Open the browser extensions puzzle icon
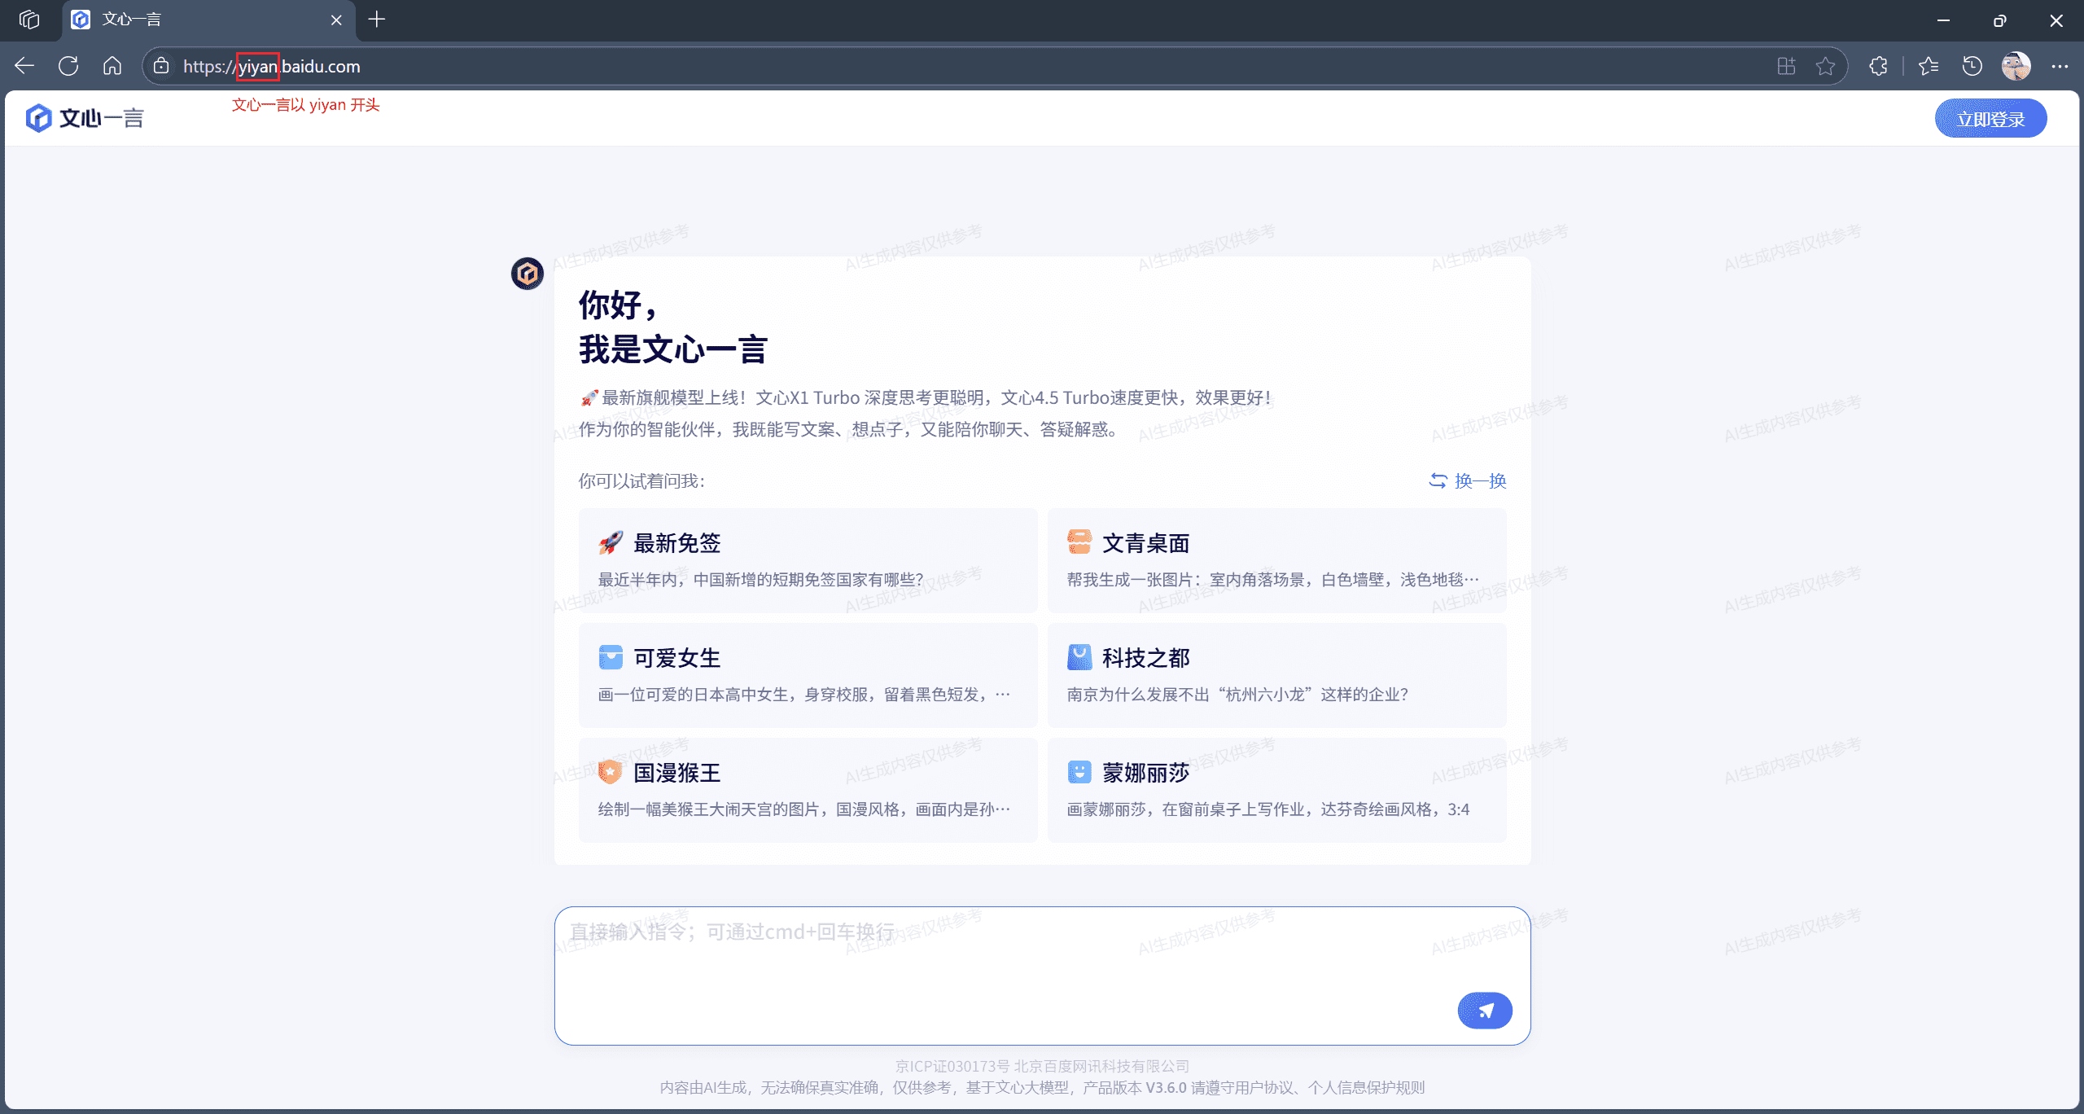Image resolution: width=2084 pixels, height=1114 pixels. pos(1878,66)
